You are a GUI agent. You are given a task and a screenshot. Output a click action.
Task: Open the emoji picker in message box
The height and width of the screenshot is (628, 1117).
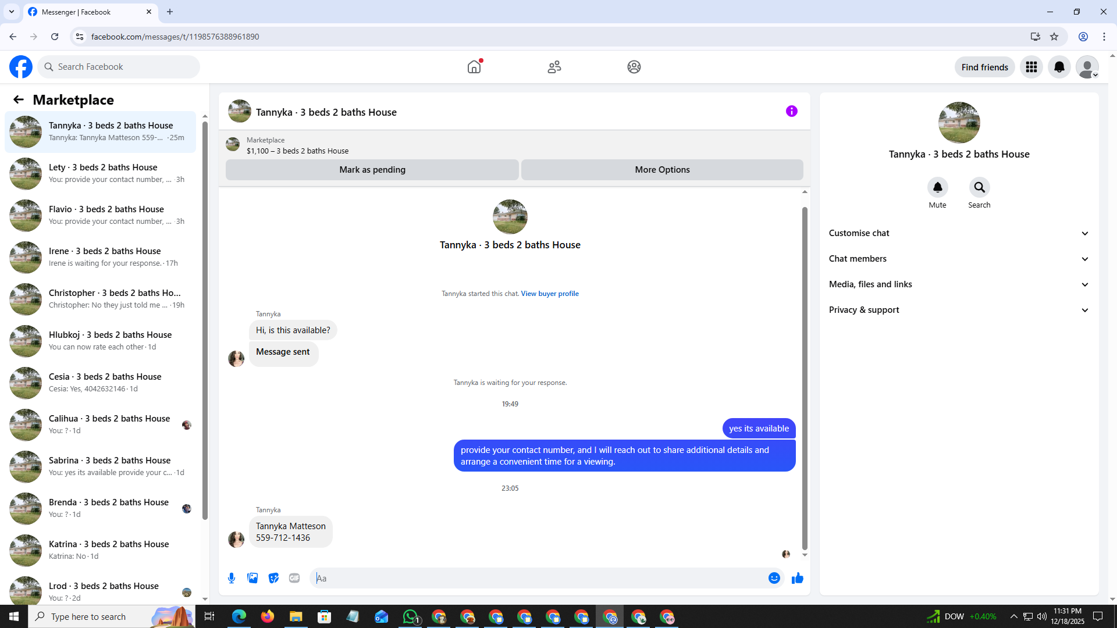774,578
